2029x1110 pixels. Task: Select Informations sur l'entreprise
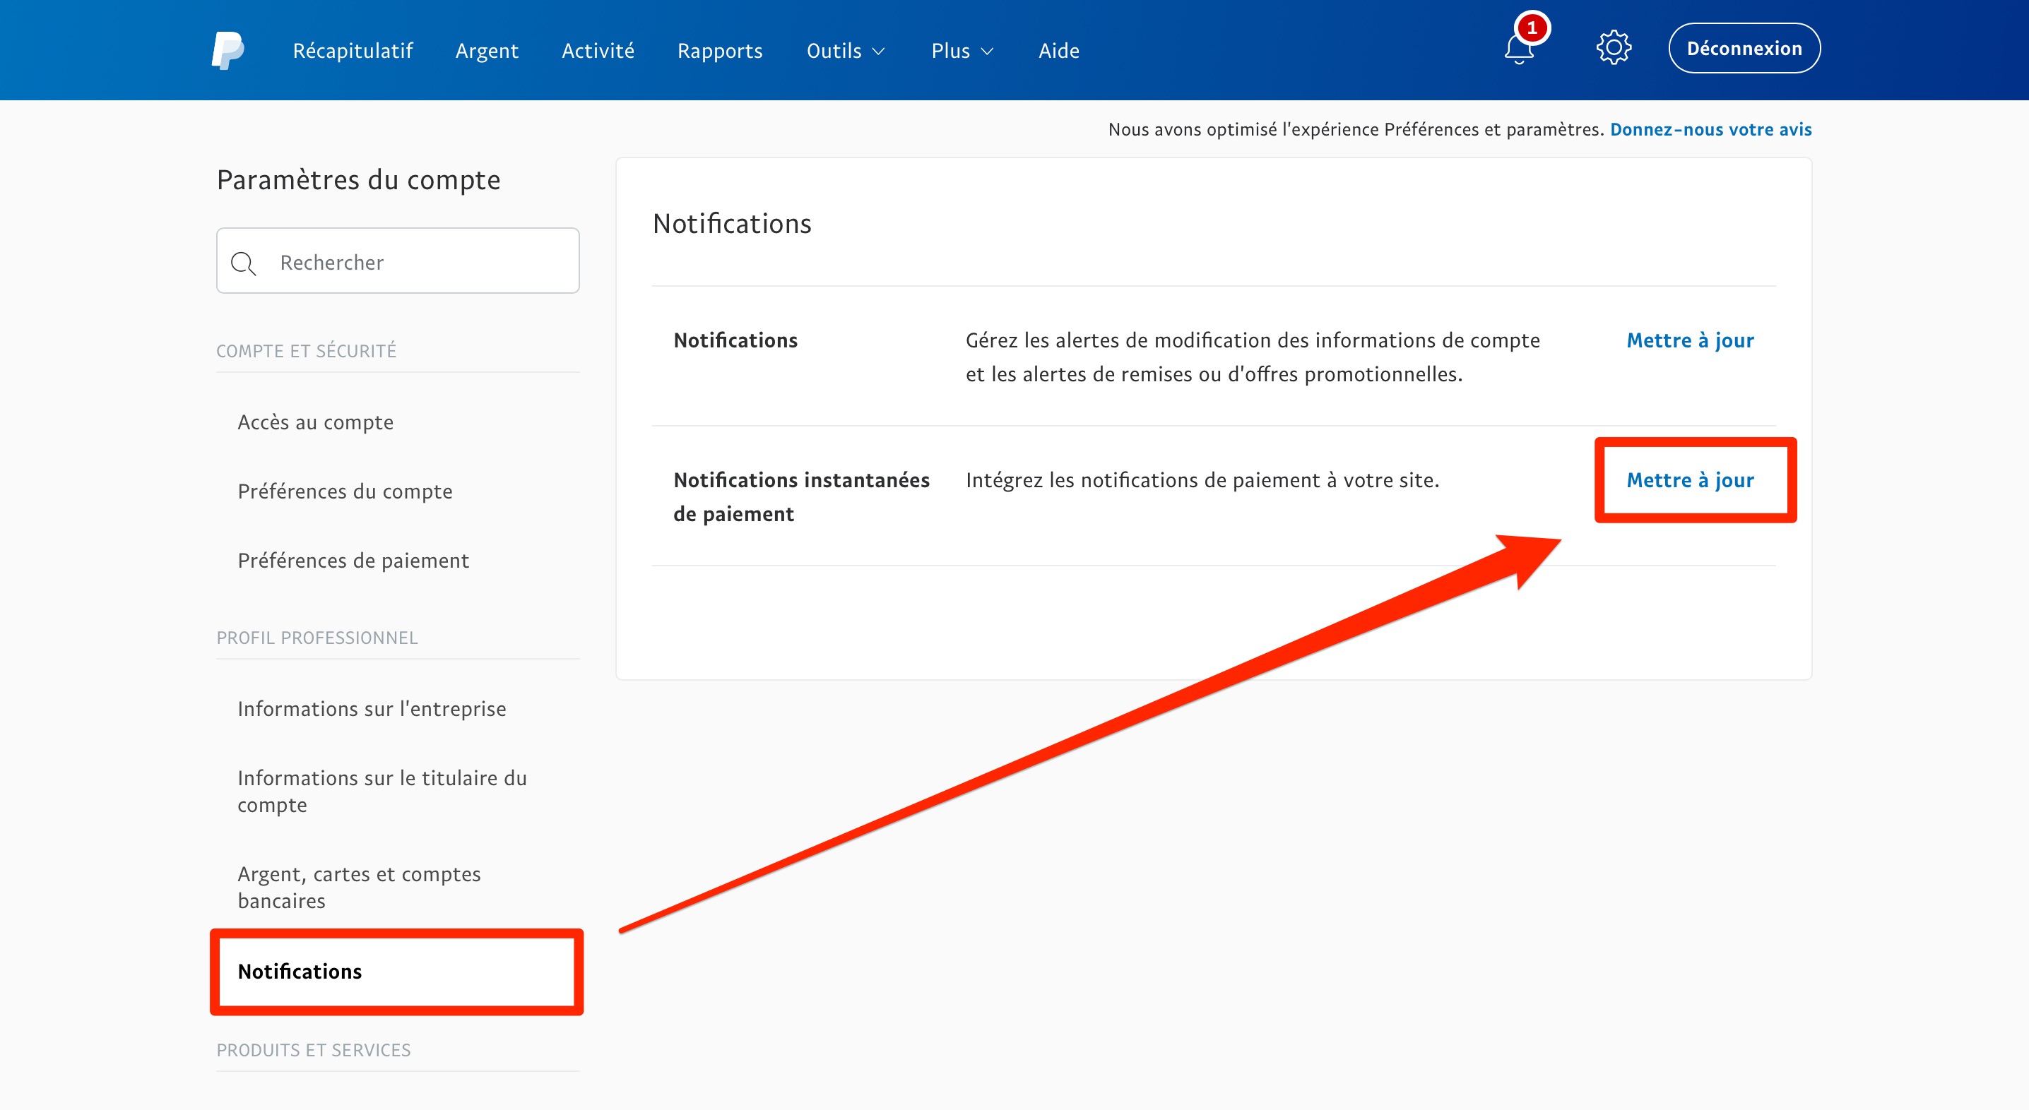tap(371, 708)
